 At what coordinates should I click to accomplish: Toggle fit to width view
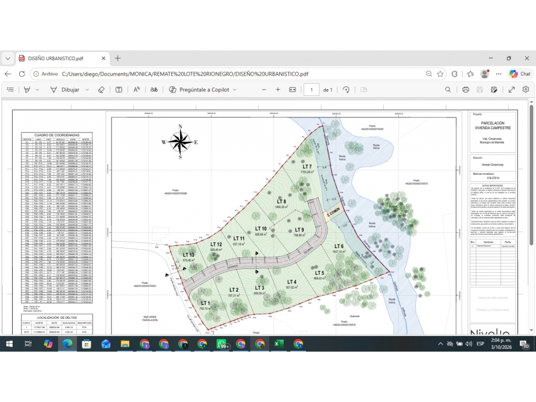pos(292,90)
